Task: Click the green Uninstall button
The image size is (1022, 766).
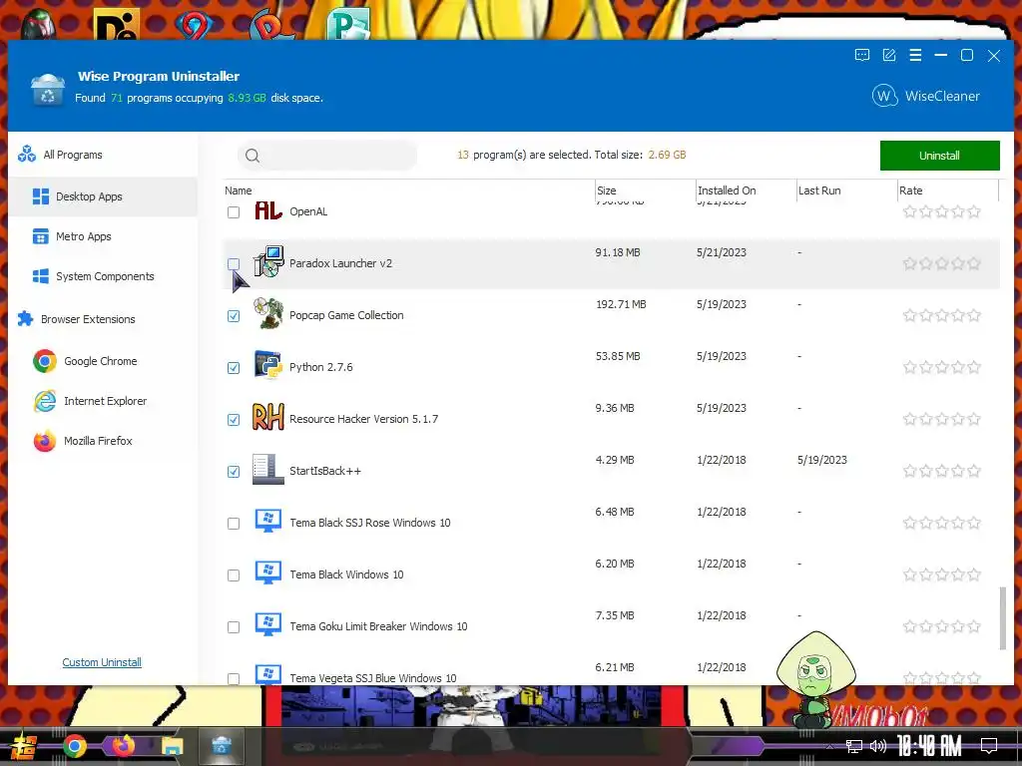Action: coord(939,156)
